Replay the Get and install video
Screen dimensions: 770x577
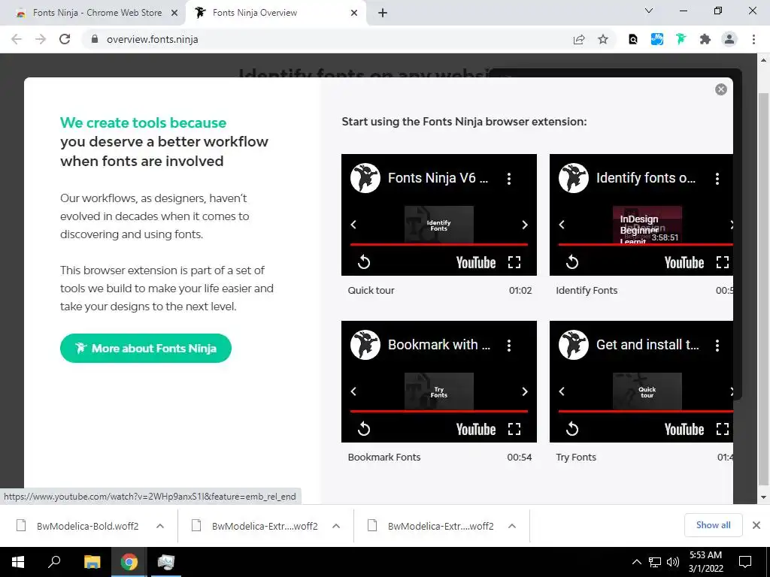pyautogui.click(x=572, y=429)
